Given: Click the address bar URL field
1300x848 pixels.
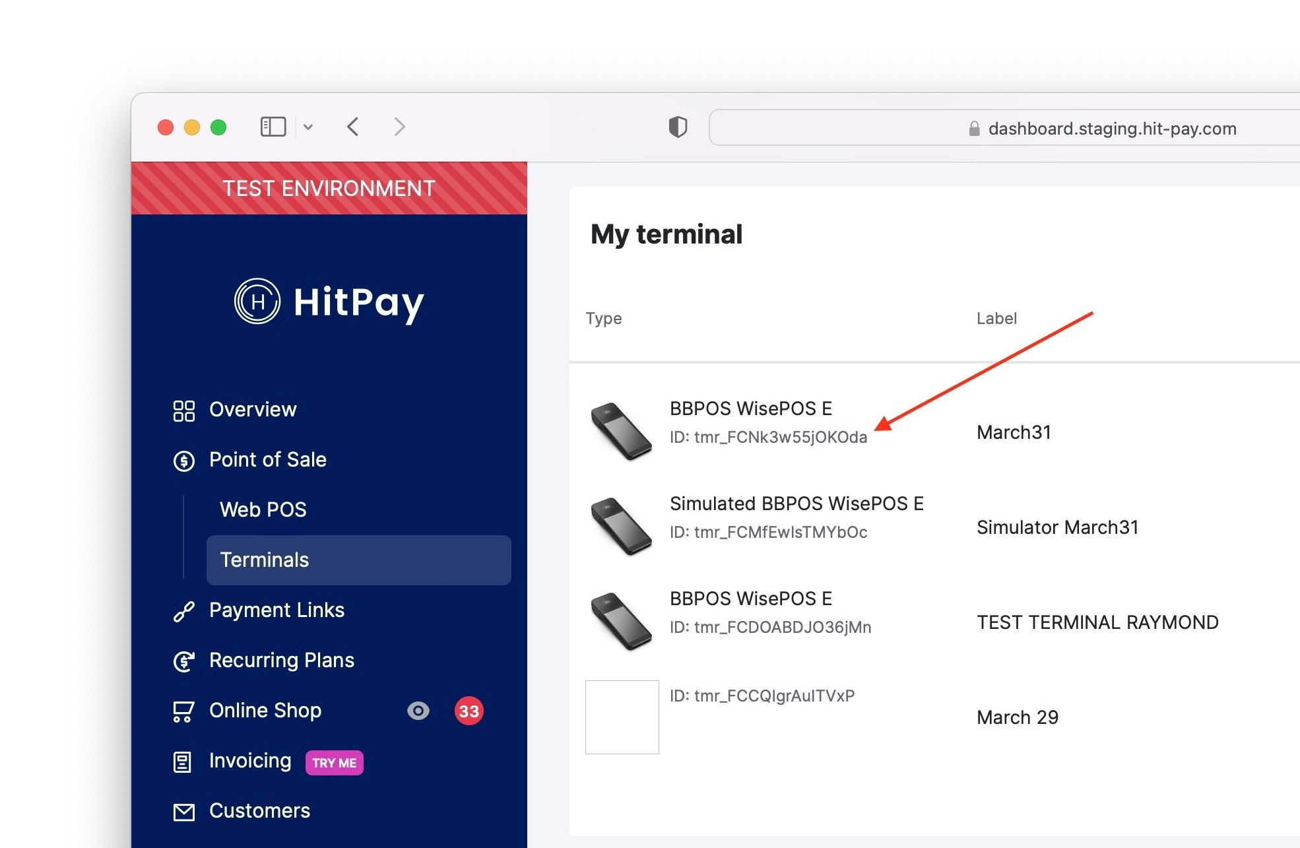Looking at the screenshot, I should [x=1004, y=128].
